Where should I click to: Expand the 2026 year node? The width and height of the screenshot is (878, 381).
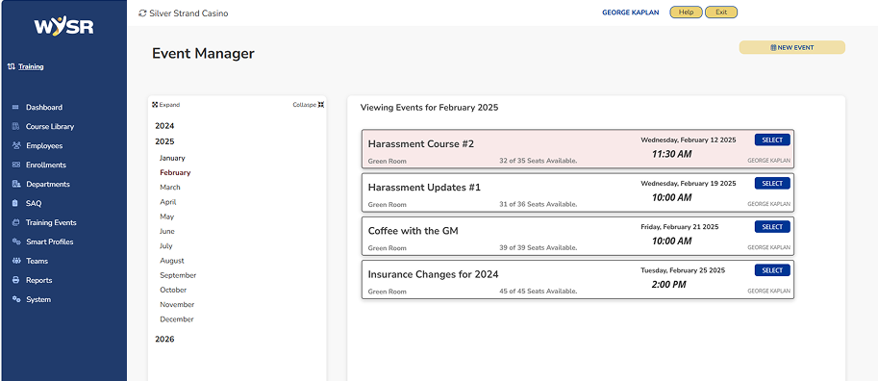point(164,339)
